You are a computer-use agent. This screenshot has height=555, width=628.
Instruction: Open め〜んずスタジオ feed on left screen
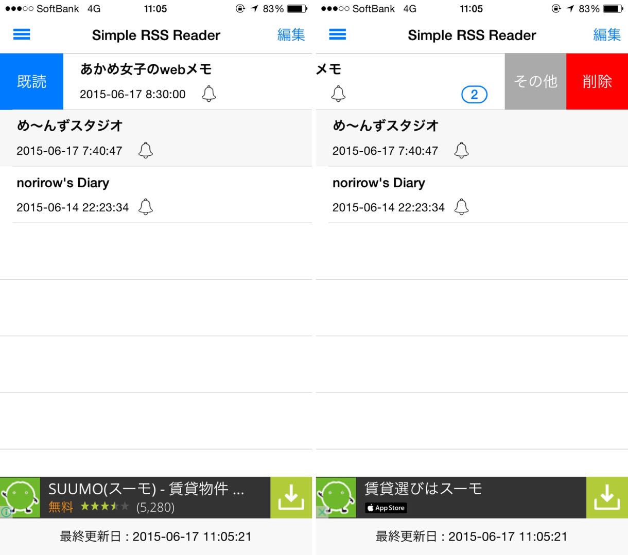(156, 138)
